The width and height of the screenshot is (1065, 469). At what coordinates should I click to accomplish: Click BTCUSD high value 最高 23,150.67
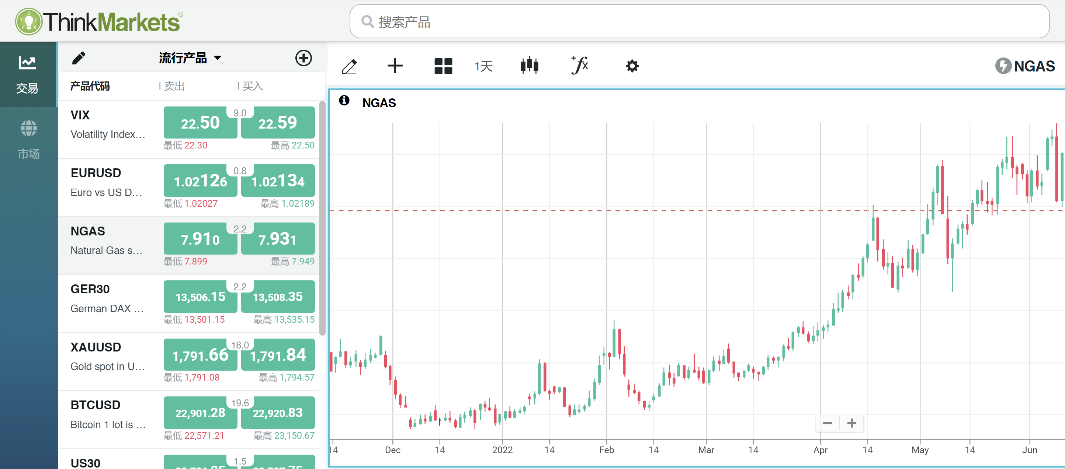coord(284,435)
